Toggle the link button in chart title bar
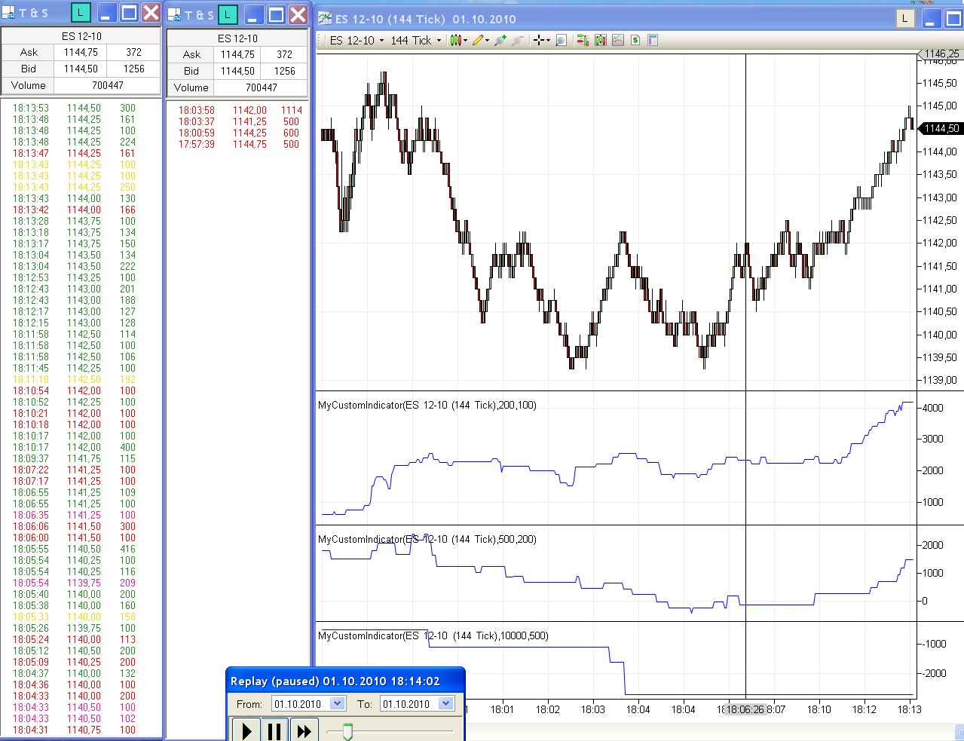Viewport: 964px width, 741px height. click(x=904, y=19)
